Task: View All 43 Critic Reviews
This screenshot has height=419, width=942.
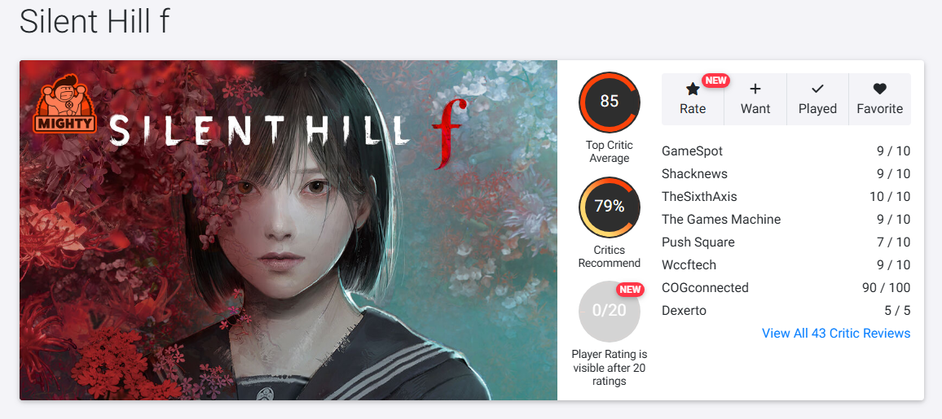Action: point(836,334)
